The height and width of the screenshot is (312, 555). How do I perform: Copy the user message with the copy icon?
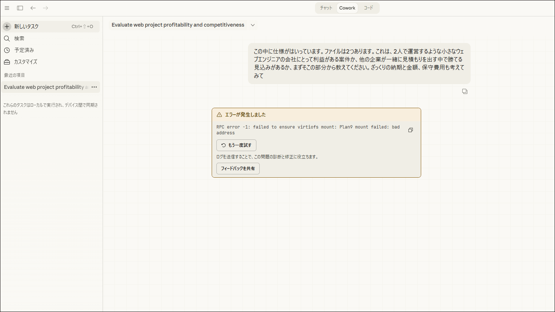coord(465,91)
